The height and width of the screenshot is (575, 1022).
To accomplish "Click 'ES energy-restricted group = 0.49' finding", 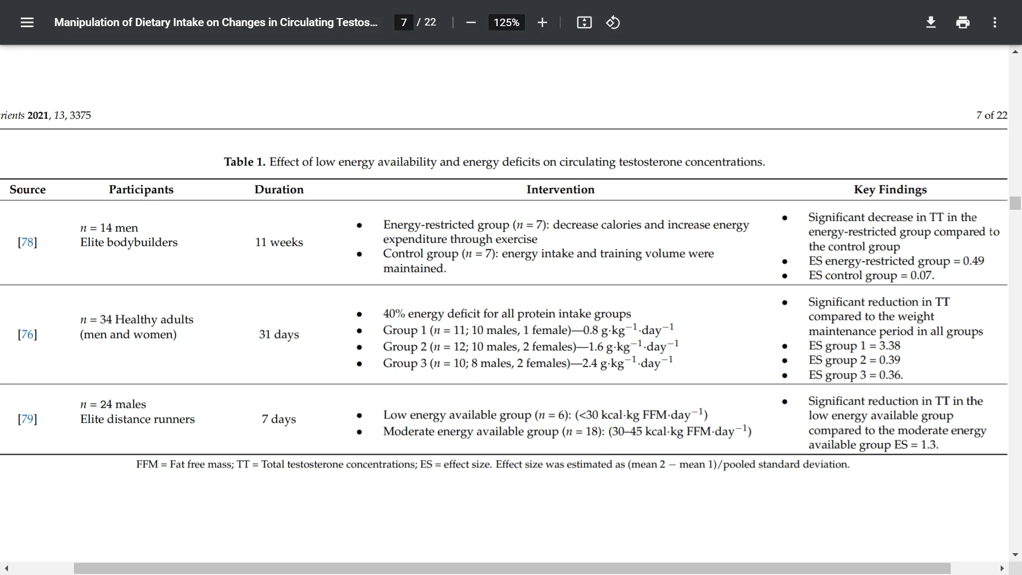I will click(x=896, y=261).
